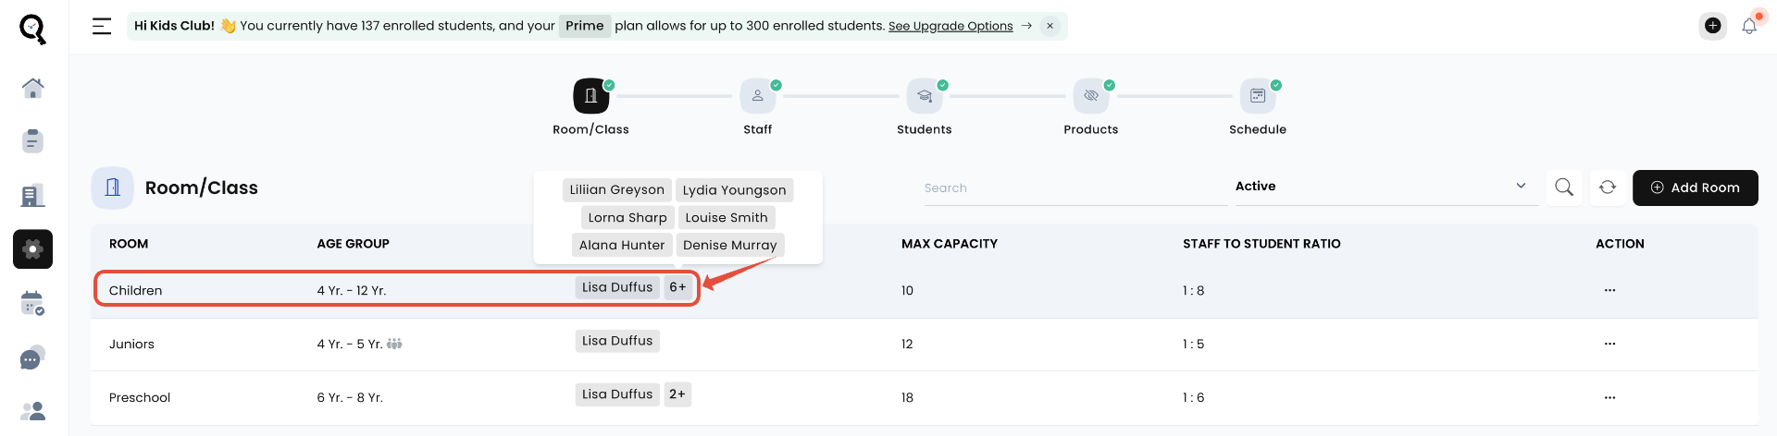Click the black plus icon in header
This screenshot has width=1777, height=436.
tap(1713, 26)
